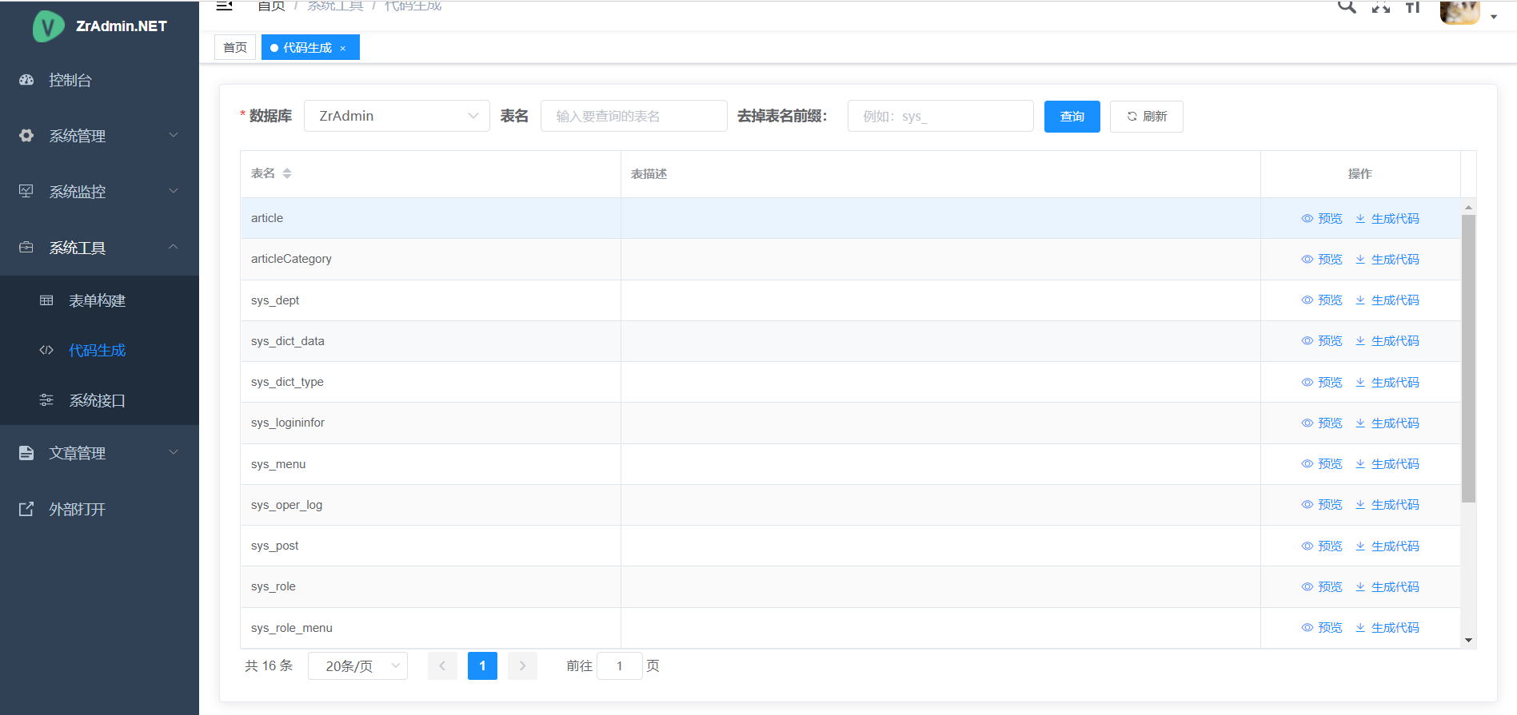Toggle fullscreen mode icon in header
The height and width of the screenshot is (715, 1517).
1381,7
